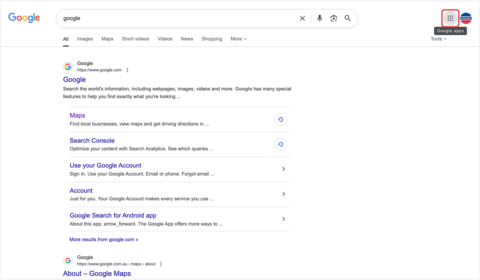This screenshot has height=280, width=480.
Task: Switch to the Shopping tab
Action: pos(212,39)
